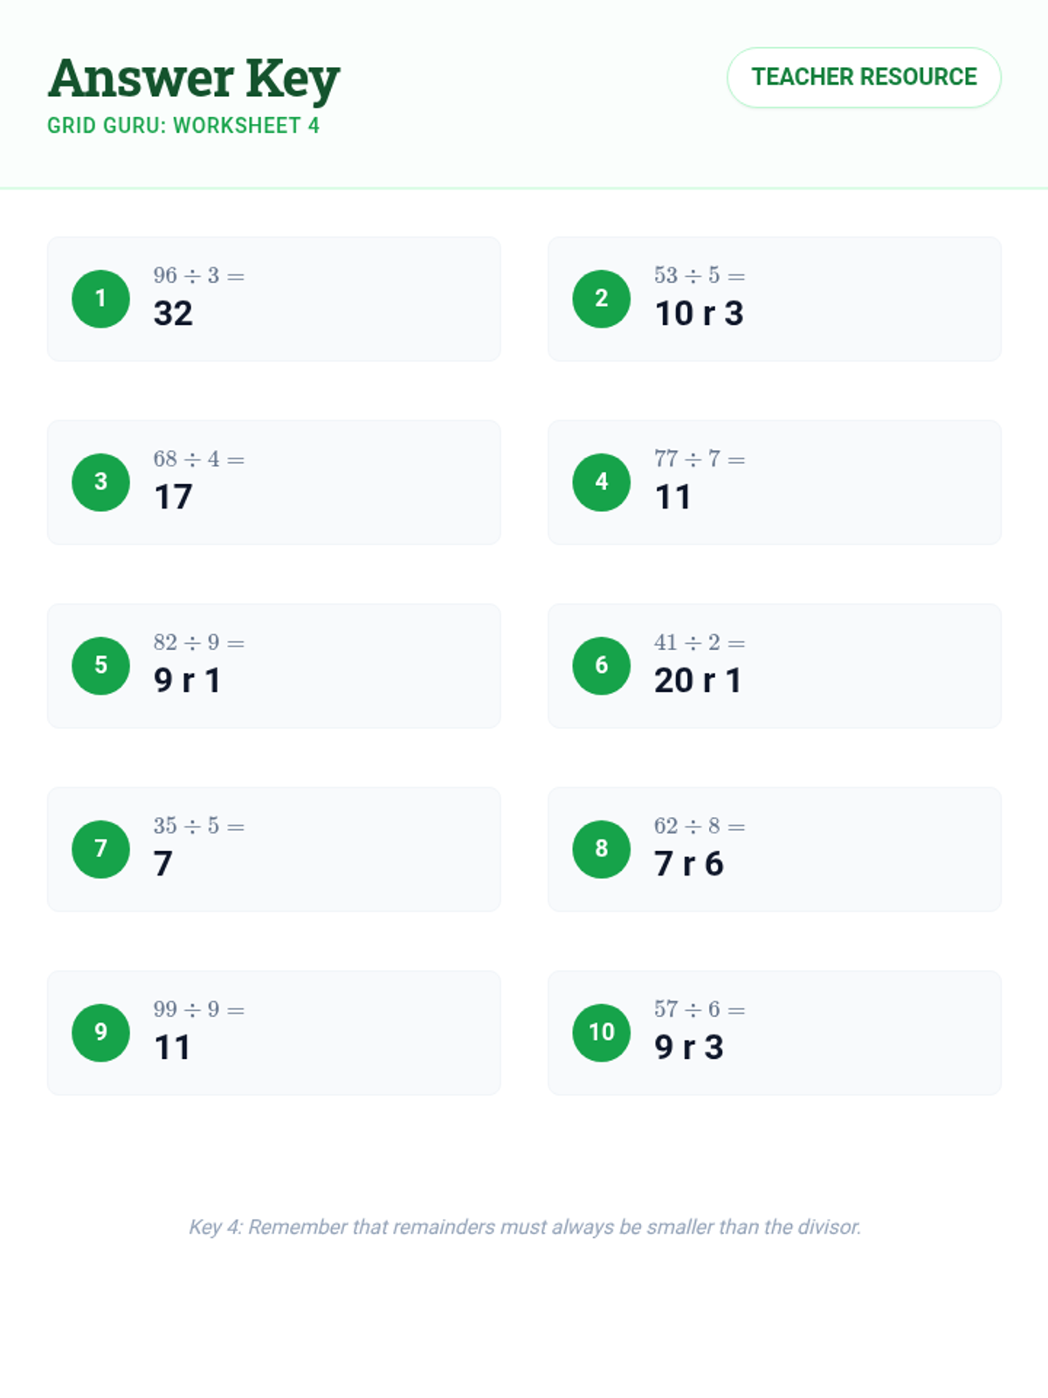Click the green number 1 badge
The width and height of the screenshot is (1048, 1398).
[100, 299]
